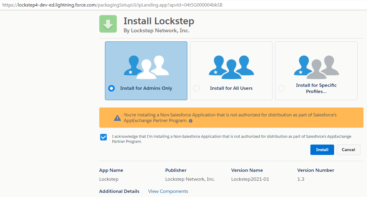The image size is (367, 197).
Task: Click the 'Install for All Users' label text
Action: tap(231, 88)
